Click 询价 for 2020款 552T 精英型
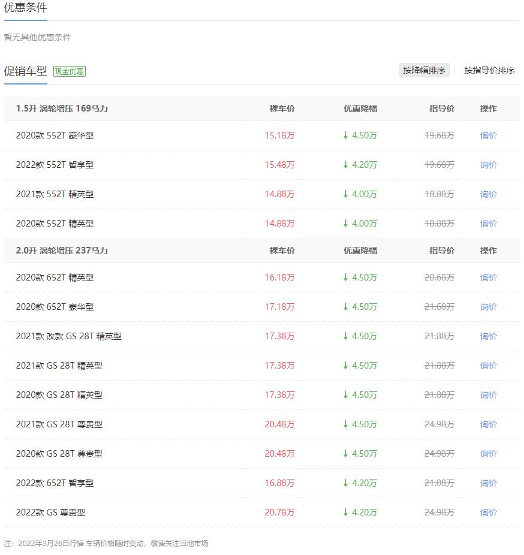 488,224
